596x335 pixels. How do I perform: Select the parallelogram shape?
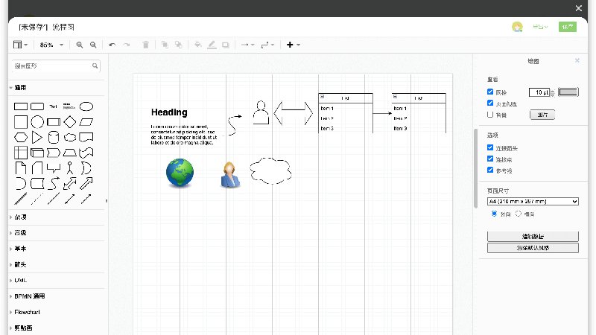point(86,122)
